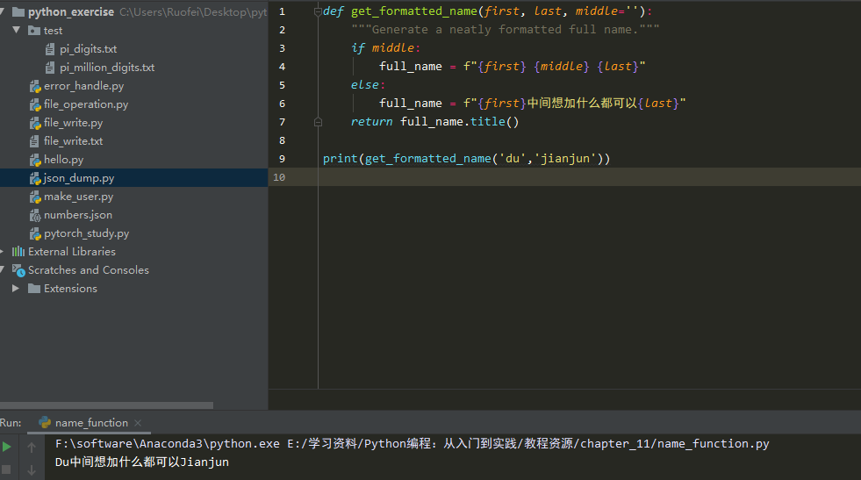Viewport: 861px width, 480px height.
Task: Click Python file icon beside json_dump.py
Action: click(35, 178)
